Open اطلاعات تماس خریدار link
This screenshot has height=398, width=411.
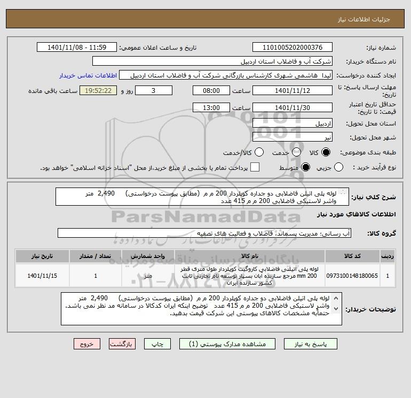tap(88, 75)
